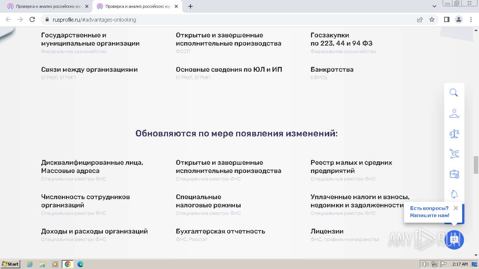Click 'Специальные налоговые режимы'

coord(208,201)
